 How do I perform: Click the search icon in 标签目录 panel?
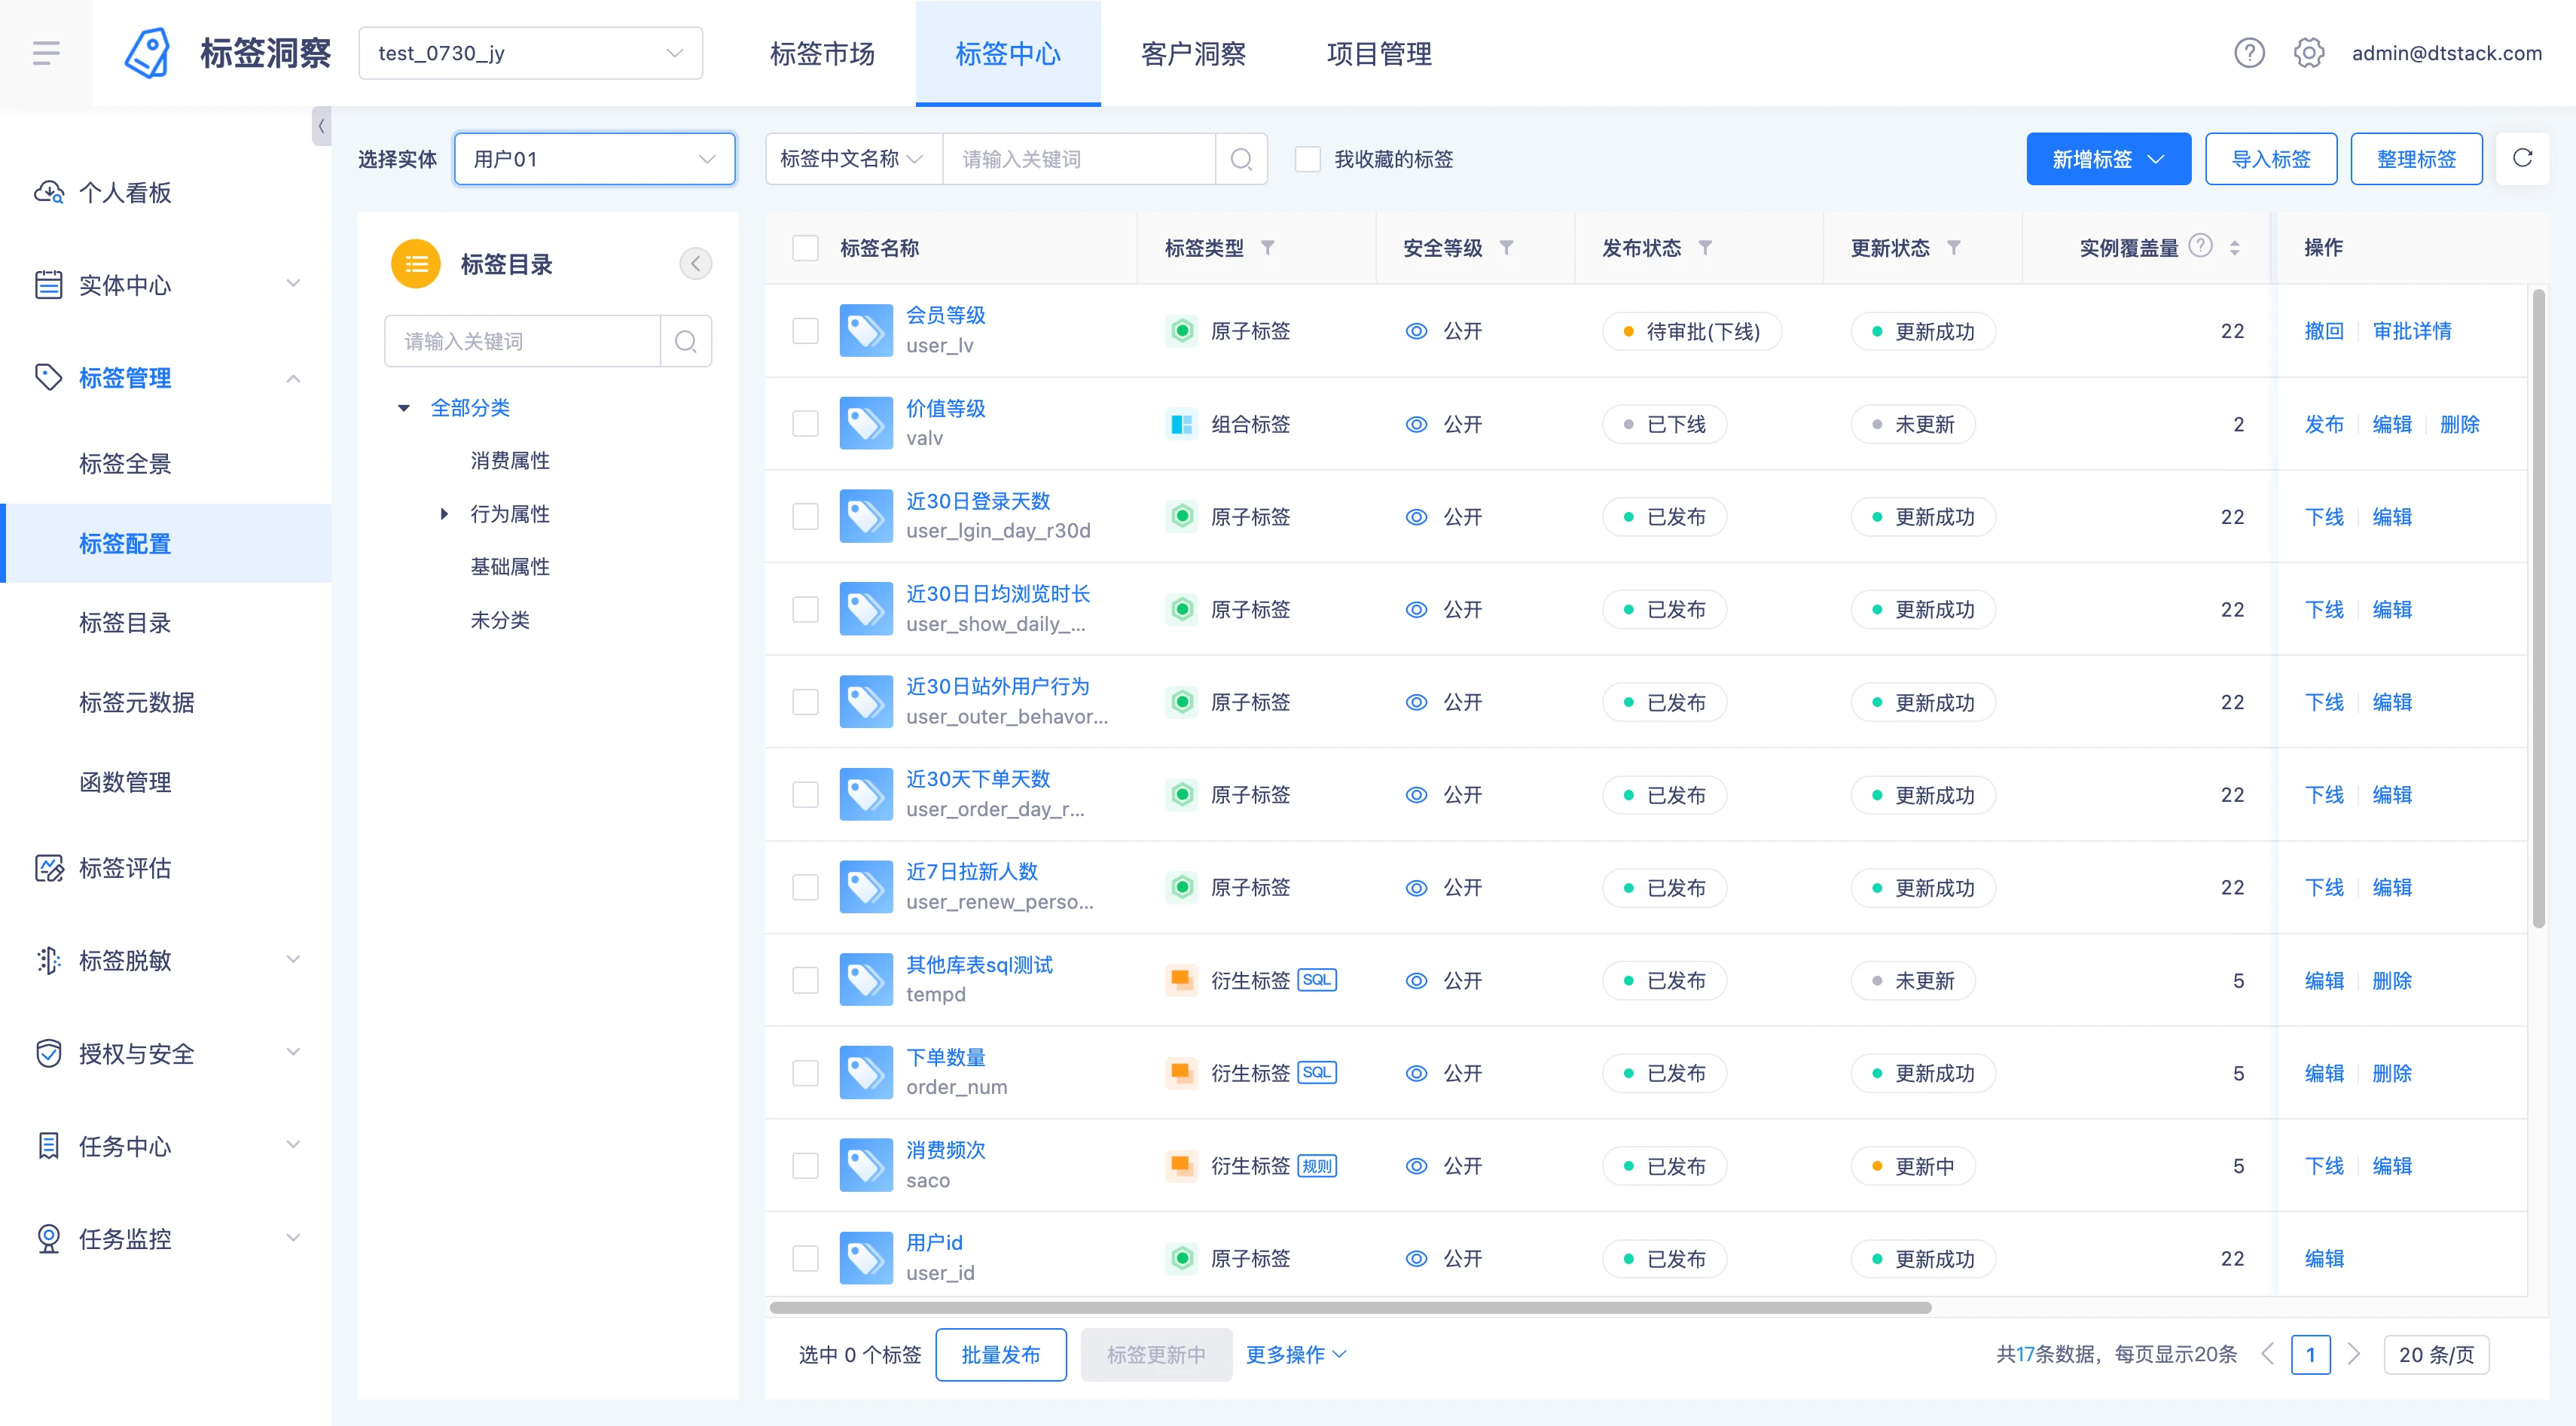pyautogui.click(x=686, y=342)
